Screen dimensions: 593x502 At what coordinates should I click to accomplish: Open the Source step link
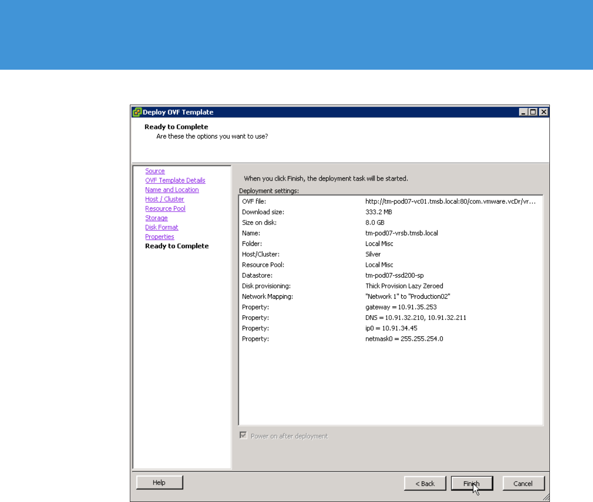click(x=155, y=171)
